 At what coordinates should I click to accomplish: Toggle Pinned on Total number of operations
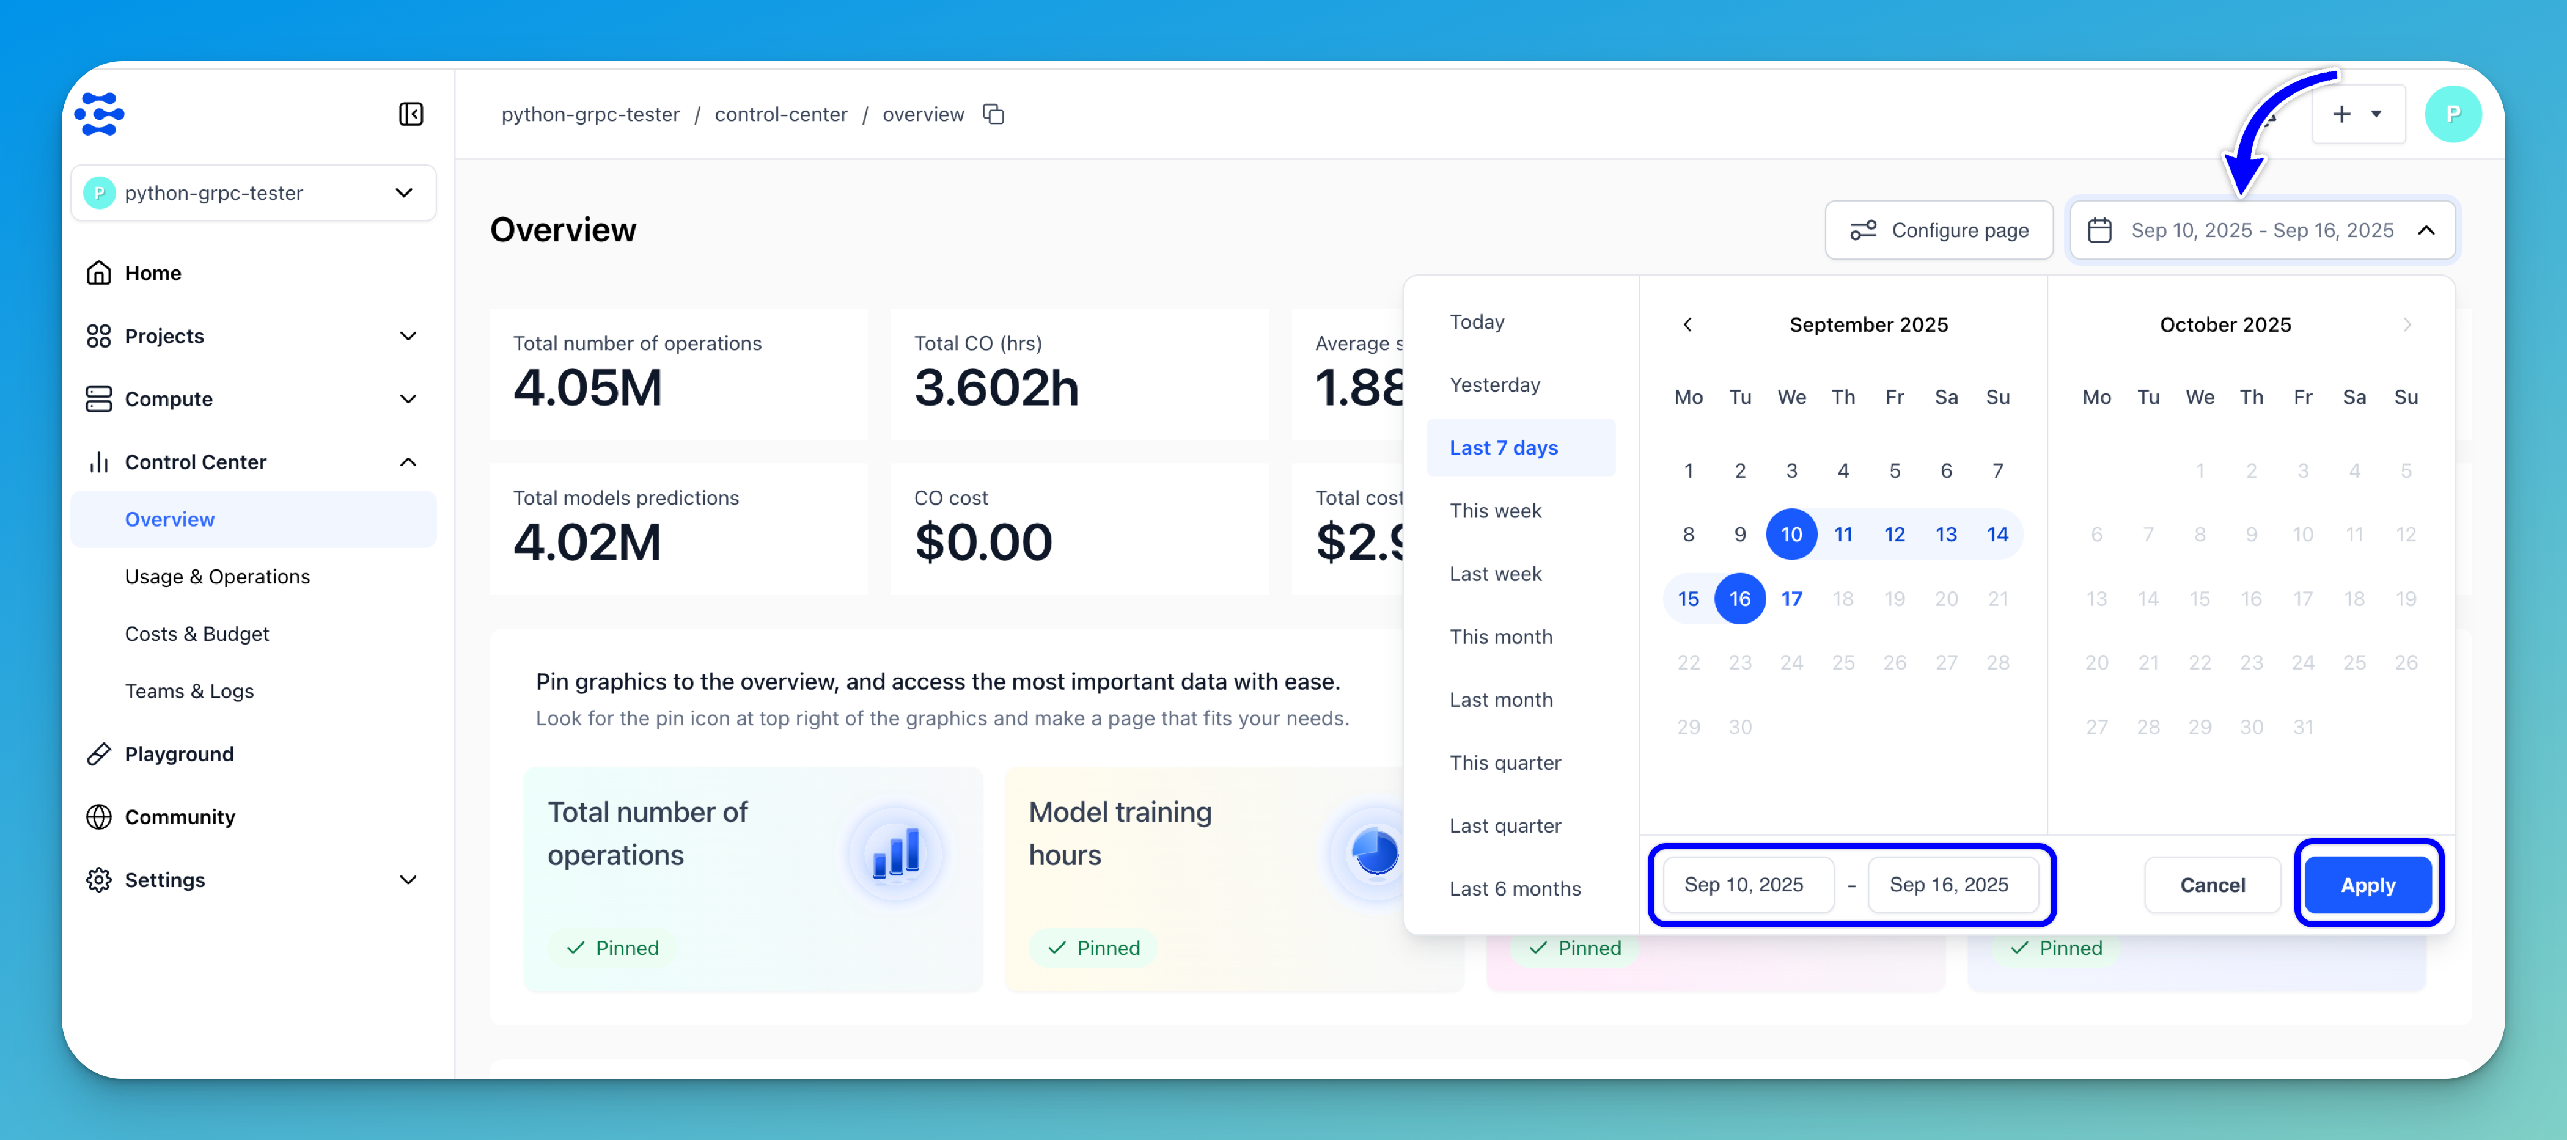pyautogui.click(x=612, y=948)
